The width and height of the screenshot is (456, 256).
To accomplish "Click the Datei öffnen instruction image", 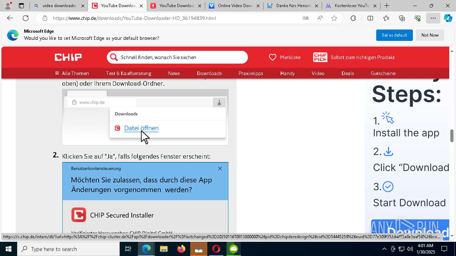I will (x=145, y=117).
